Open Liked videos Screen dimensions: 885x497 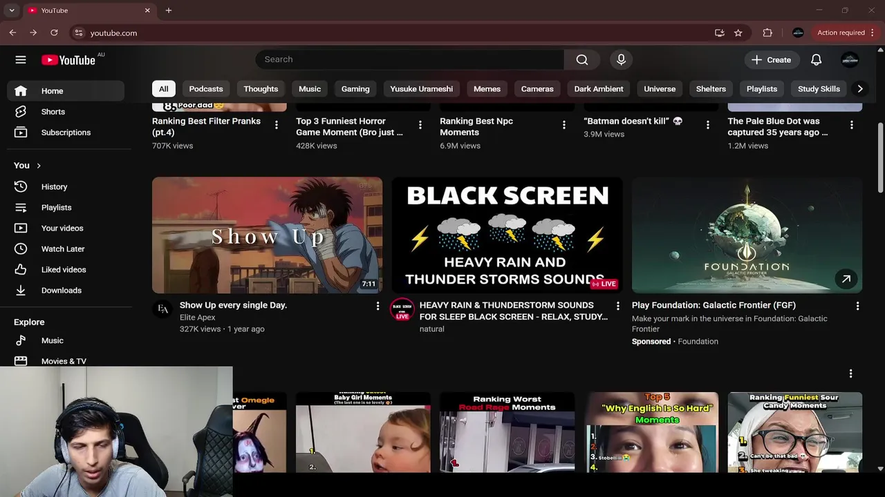click(66, 269)
